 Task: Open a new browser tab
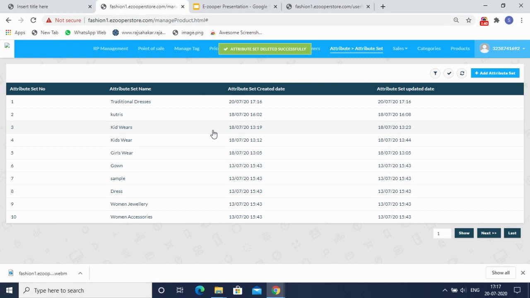coord(383,6)
